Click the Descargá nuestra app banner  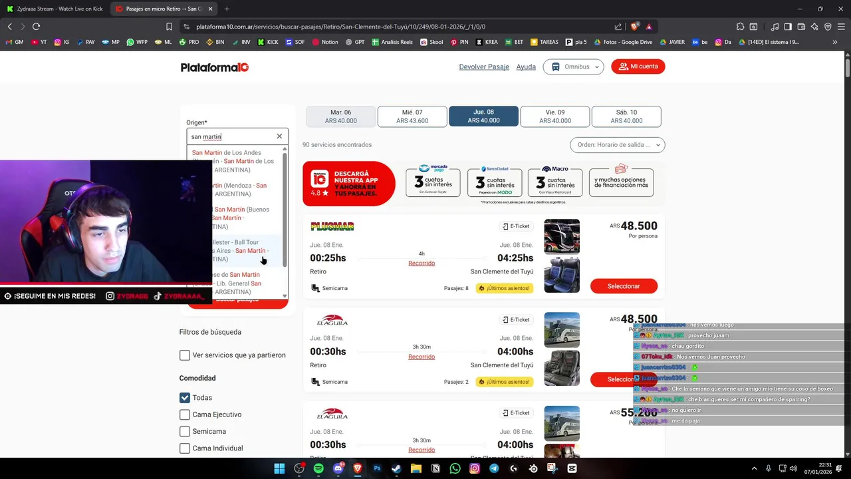click(x=349, y=183)
